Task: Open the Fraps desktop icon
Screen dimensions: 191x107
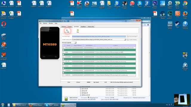Action: point(185,56)
